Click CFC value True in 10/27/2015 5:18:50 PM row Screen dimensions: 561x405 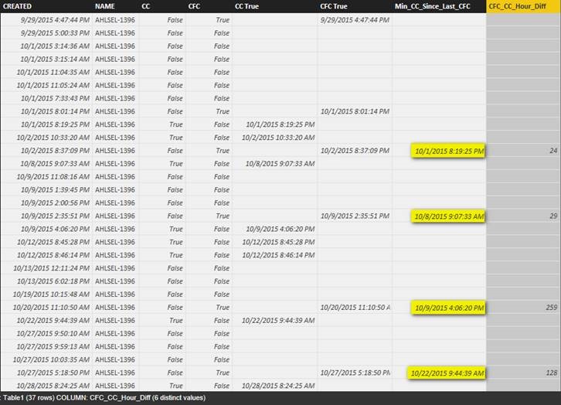point(223,373)
